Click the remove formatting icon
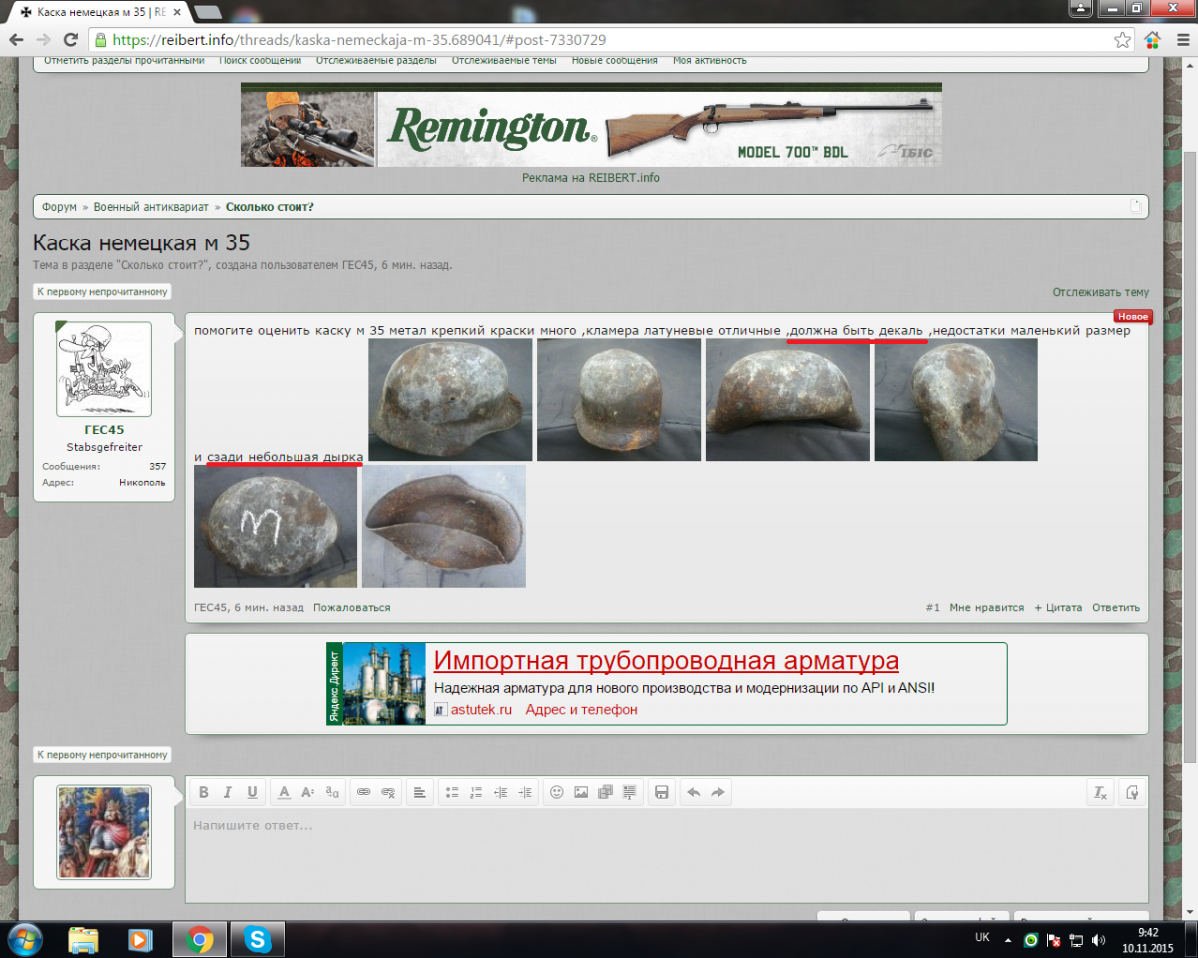The width and height of the screenshot is (1198, 958). pos(1100,792)
